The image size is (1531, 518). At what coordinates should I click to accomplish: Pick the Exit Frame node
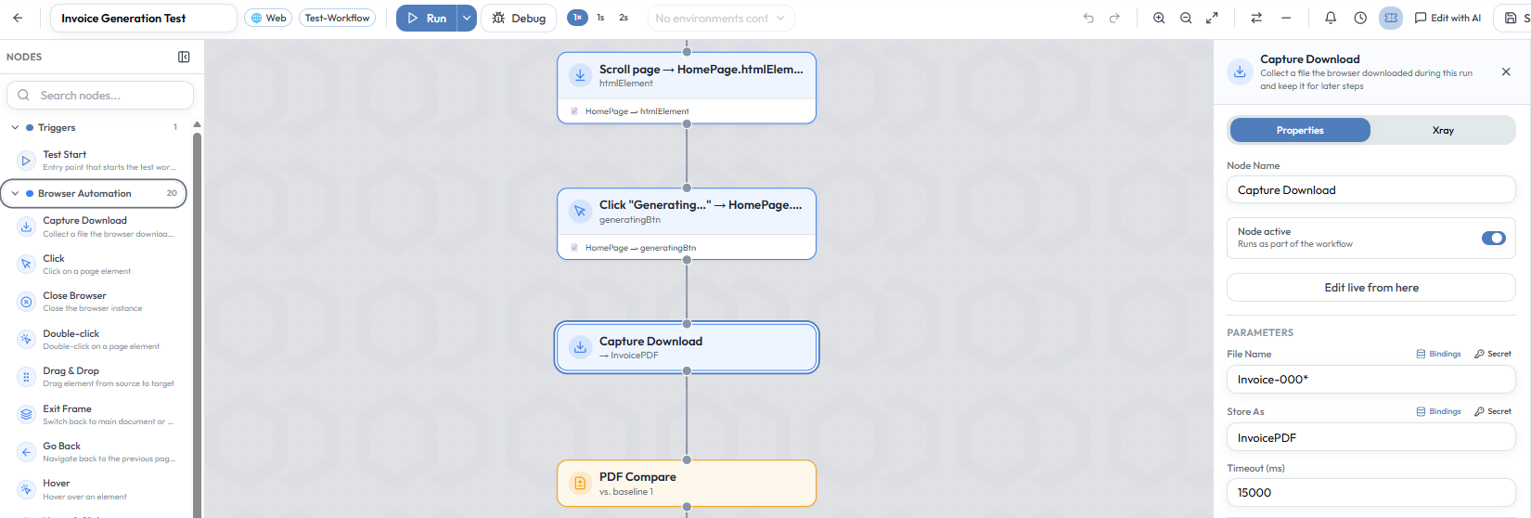point(97,415)
